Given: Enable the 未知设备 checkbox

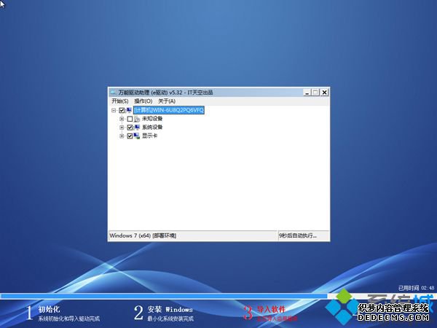Looking at the screenshot, I should coord(130,119).
